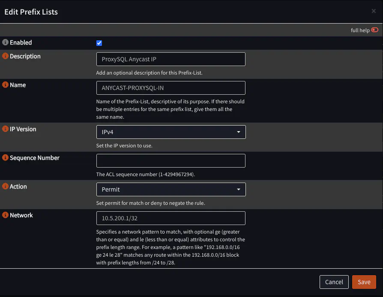Open the IP Version dropdown
Viewport: 383px width, 297px height.
(171, 132)
